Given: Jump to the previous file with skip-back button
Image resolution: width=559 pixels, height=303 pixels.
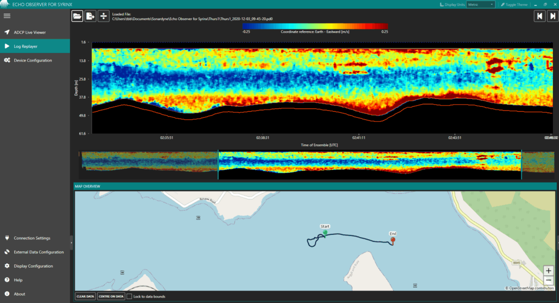Looking at the screenshot, I should point(540,16).
